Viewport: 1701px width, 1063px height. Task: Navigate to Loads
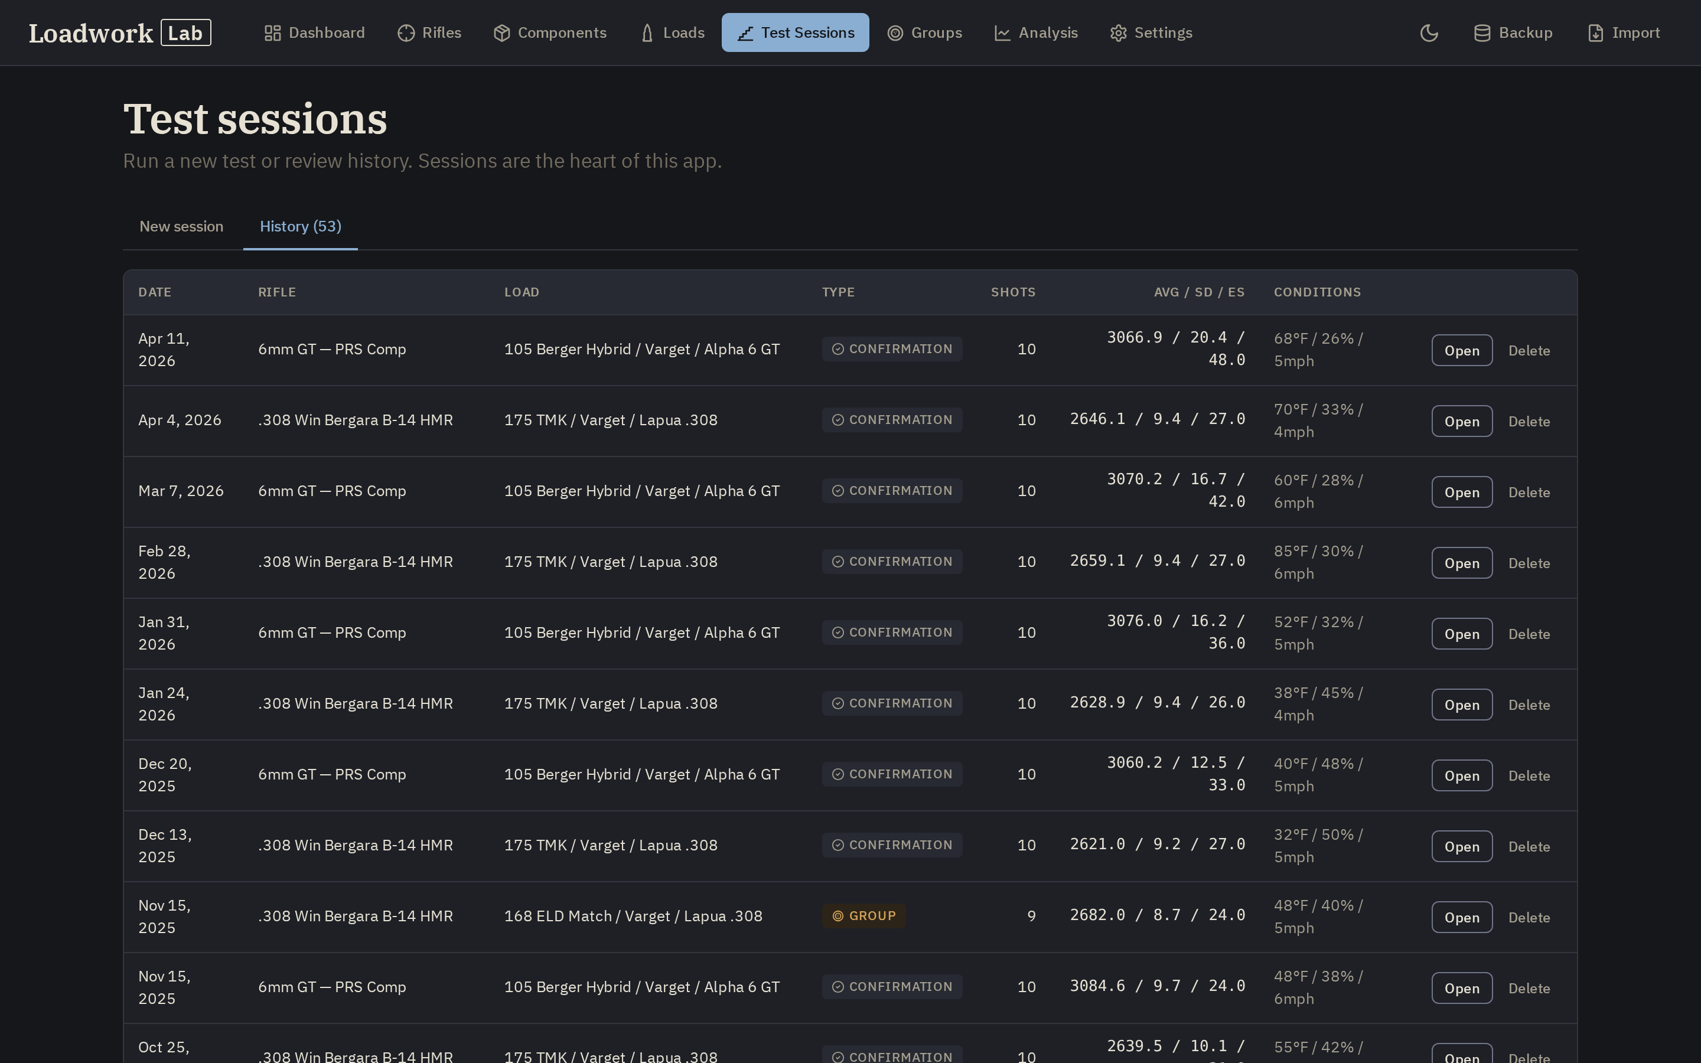click(672, 33)
